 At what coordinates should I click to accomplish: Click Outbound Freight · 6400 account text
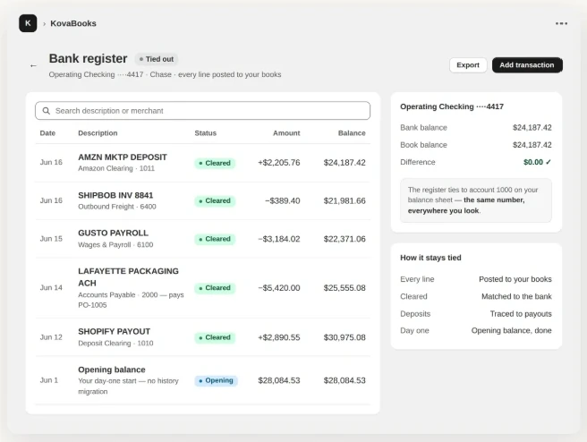tap(117, 207)
